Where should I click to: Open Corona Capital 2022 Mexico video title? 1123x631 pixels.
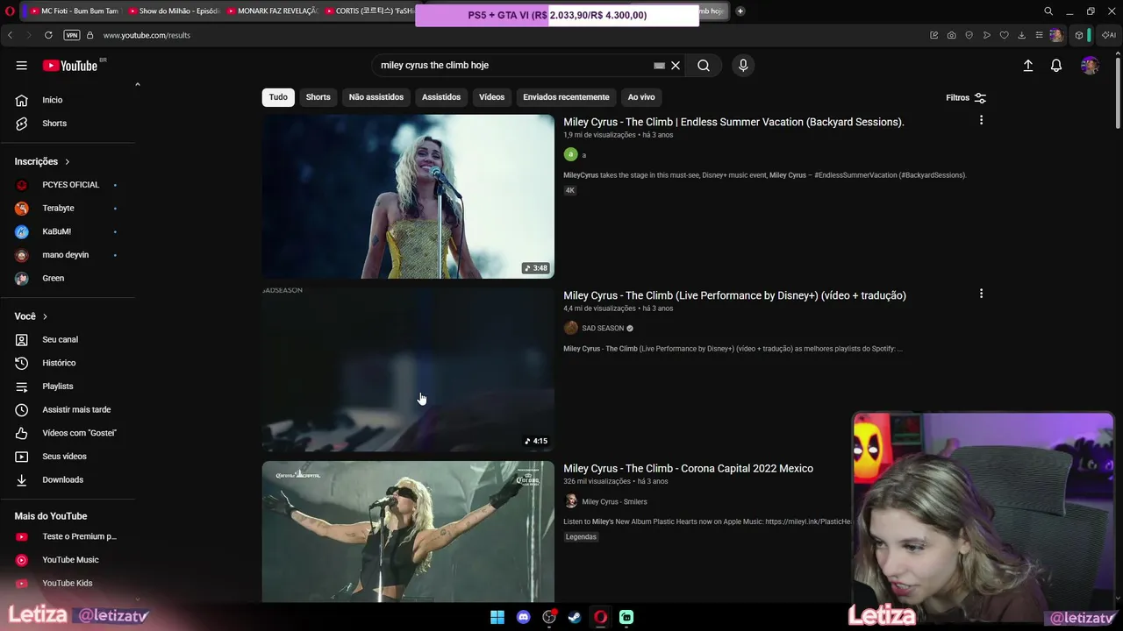click(x=688, y=468)
